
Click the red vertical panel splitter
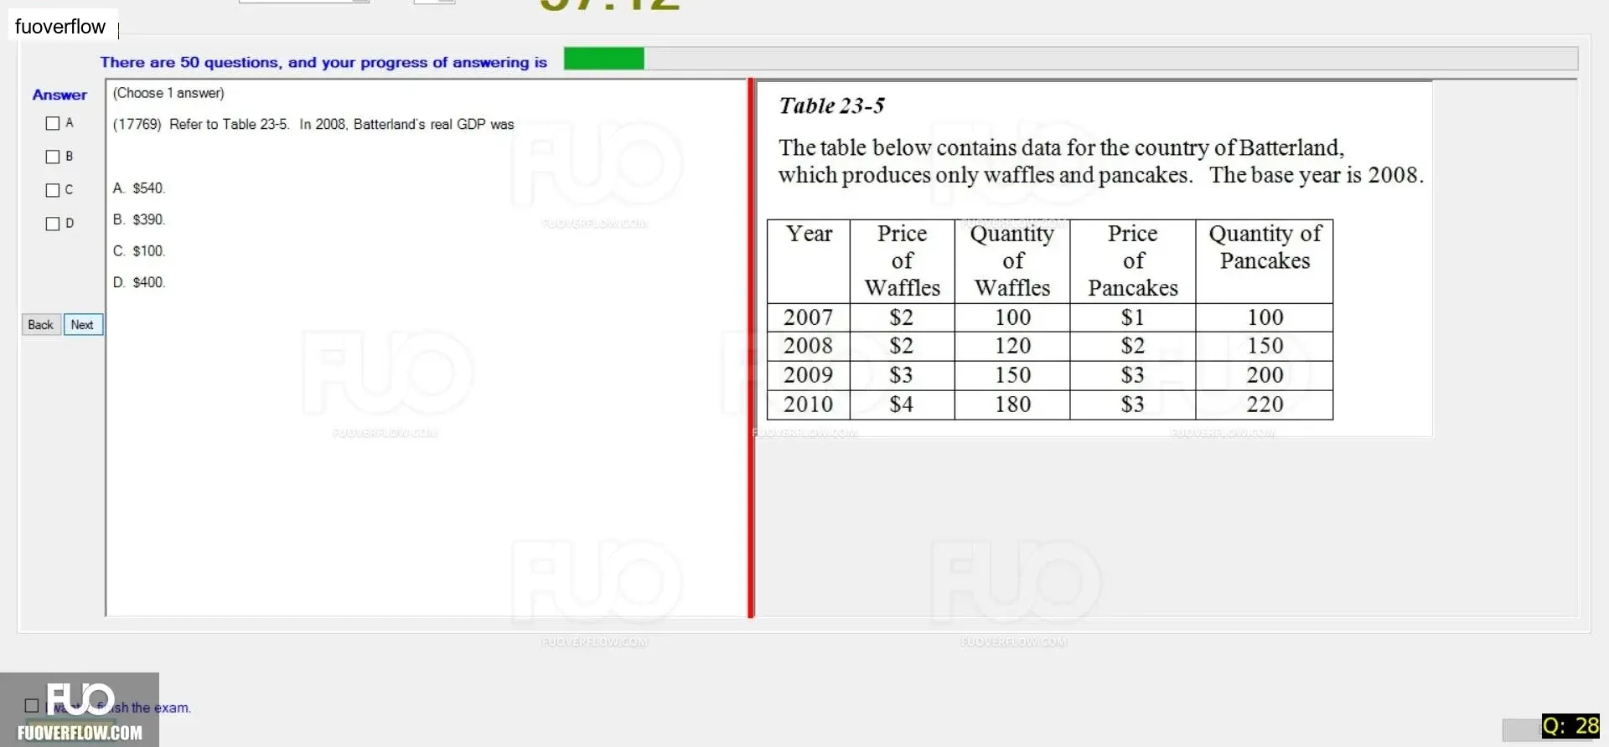(x=751, y=348)
